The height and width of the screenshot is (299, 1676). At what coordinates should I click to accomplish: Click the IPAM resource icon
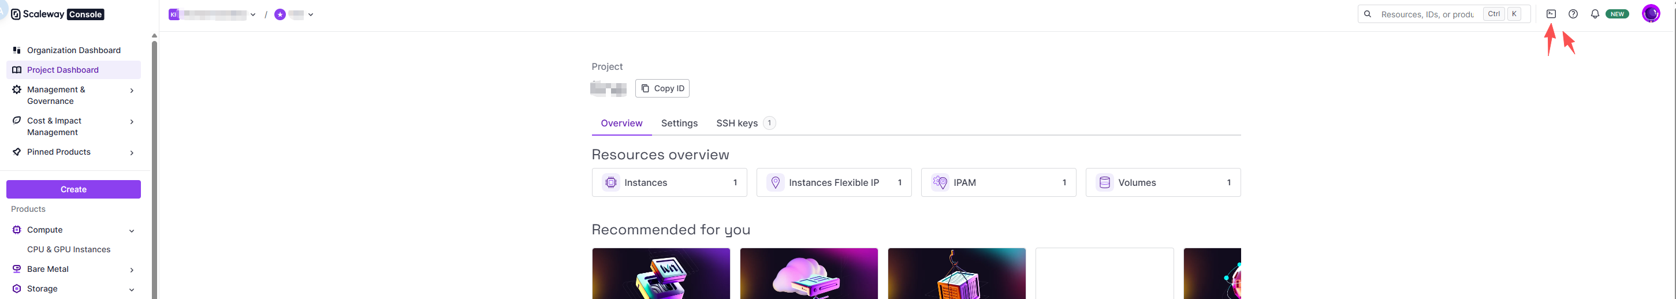tap(940, 182)
